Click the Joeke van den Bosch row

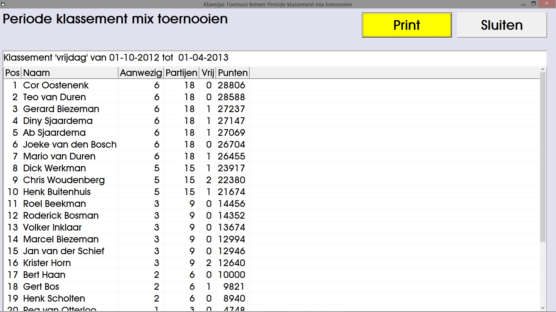pos(70,144)
